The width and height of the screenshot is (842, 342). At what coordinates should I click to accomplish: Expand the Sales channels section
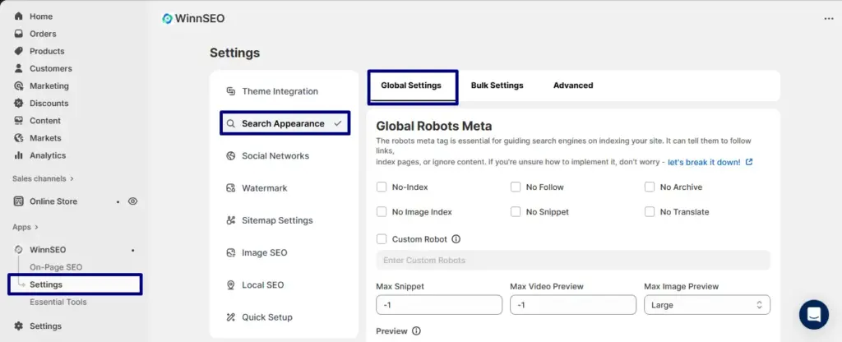click(43, 178)
